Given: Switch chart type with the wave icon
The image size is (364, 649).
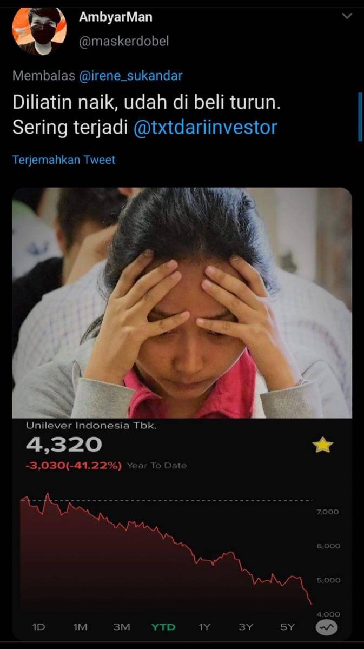Looking at the screenshot, I should 327,627.
